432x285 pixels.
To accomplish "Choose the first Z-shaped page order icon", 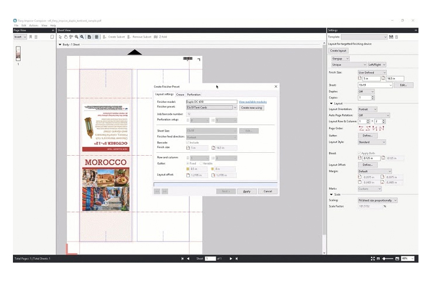I will click(361, 128).
